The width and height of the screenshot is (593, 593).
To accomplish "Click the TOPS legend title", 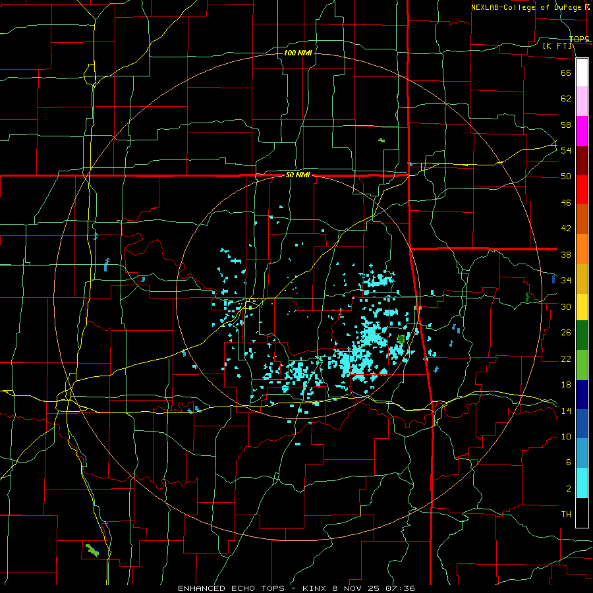I will coord(579,39).
